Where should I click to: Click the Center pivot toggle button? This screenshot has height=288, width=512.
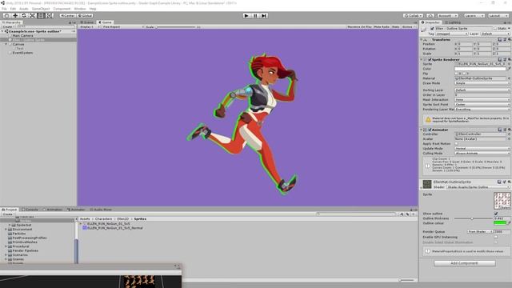coord(67,16)
